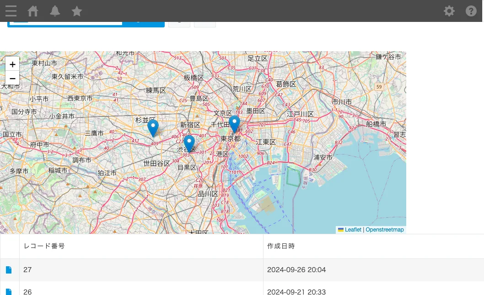Select the map pin near 杉並区
The width and height of the screenshot is (484, 295).
point(153,128)
